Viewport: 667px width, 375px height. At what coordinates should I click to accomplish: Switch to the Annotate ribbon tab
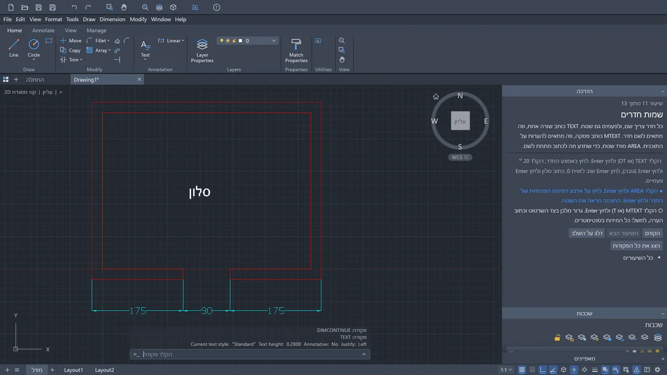coord(43,31)
